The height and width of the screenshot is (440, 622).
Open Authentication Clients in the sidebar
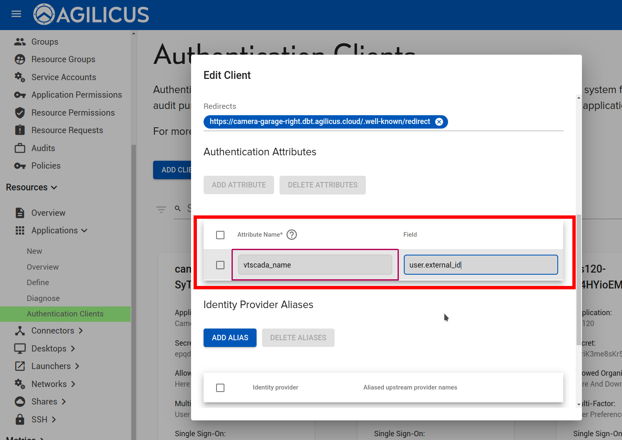tap(65, 314)
